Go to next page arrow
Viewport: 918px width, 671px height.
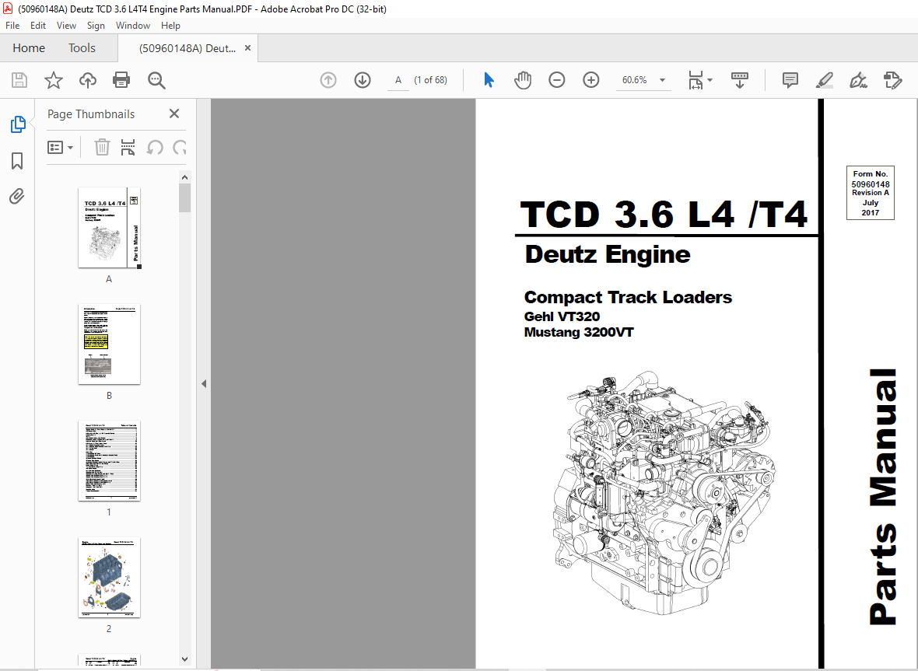(x=363, y=80)
